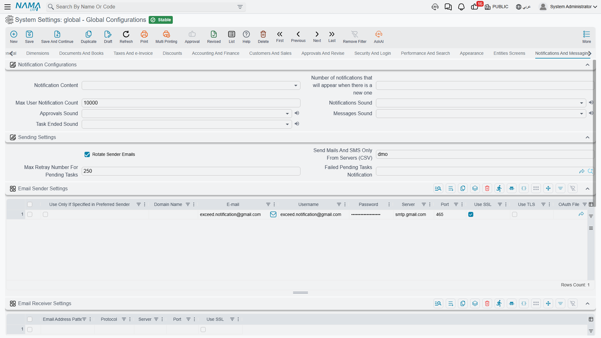Open the AskAI assistant icon
The width and height of the screenshot is (601, 338).
pyautogui.click(x=379, y=34)
